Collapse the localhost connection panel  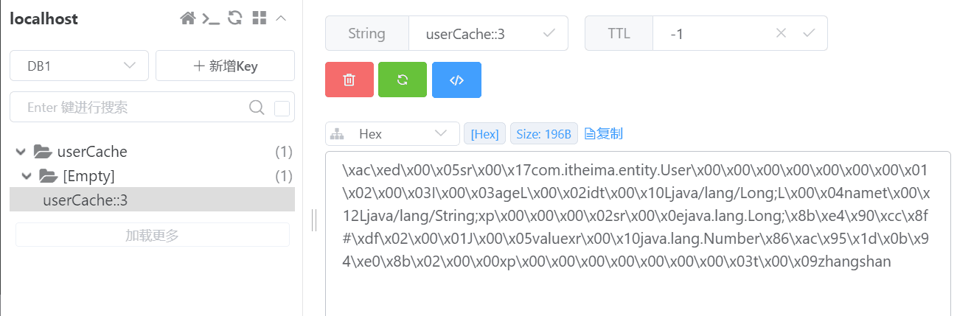click(281, 18)
